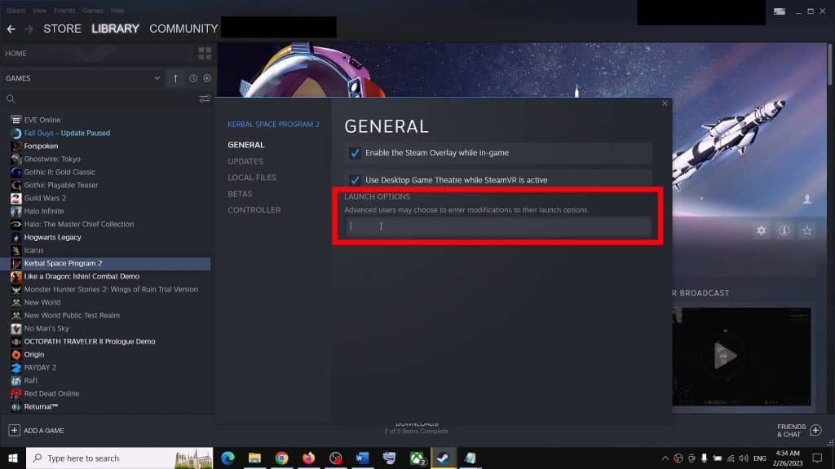Select Halo Infinite in games list
The image size is (835, 469).
[44, 211]
